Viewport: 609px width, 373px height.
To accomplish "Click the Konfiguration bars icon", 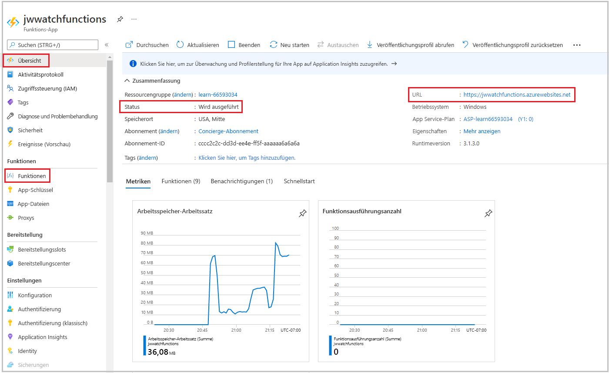I will (10, 295).
